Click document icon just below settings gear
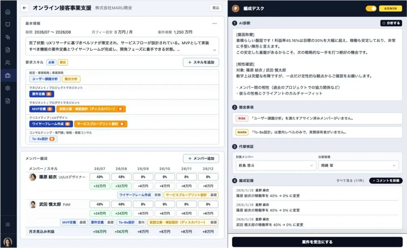Image resolution: width=407 pixels, height=248 pixels. click(8, 101)
